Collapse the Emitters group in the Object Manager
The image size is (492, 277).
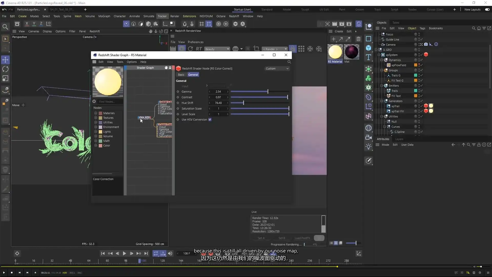coord(382,86)
